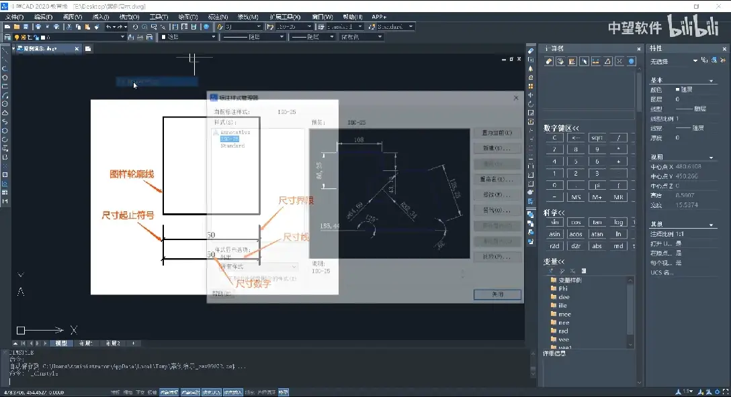
Task: Click the Copy icon in toolbar
Action: coord(79,27)
